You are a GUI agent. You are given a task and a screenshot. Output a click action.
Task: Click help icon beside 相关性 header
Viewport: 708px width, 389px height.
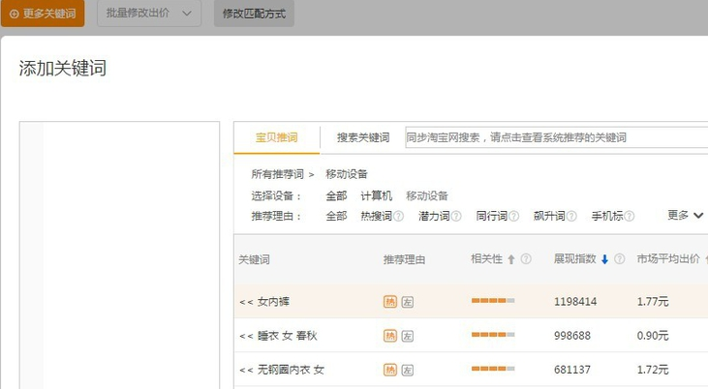pos(526,259)
